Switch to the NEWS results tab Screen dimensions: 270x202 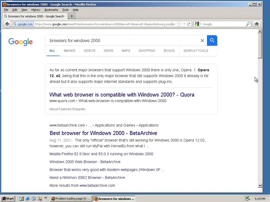(x=108, y=51)
